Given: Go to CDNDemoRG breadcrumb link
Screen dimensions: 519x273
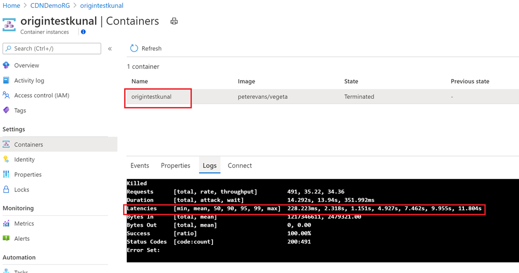Looking at the screenshot, I should point(50,6).
